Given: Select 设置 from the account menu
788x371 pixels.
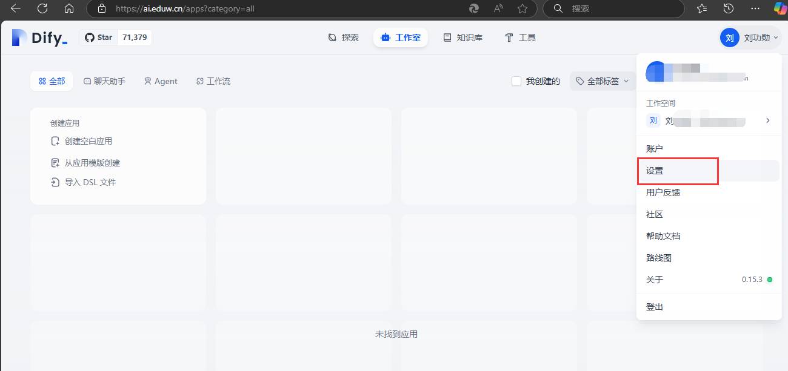Looking at the screenshot, I should pyautogui.click(x=655, y=171).
